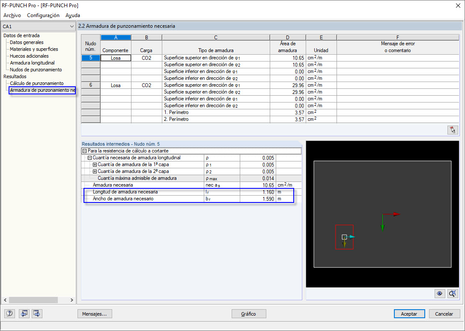Click 'Armadura necesaria' result row

pos(191,185)
